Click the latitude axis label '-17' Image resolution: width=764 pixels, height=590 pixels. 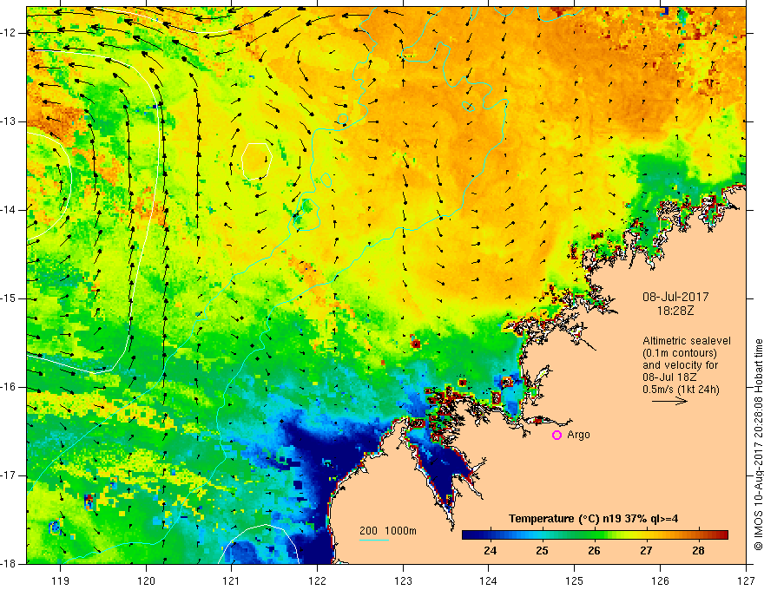point(10,475)
